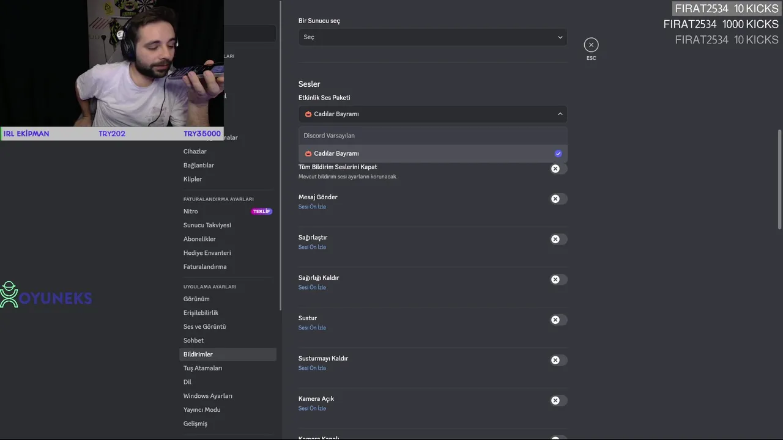Open Yayıncı Modu settings
The height and width of the screenshot is (440, 783).
(x=202, y=409)
